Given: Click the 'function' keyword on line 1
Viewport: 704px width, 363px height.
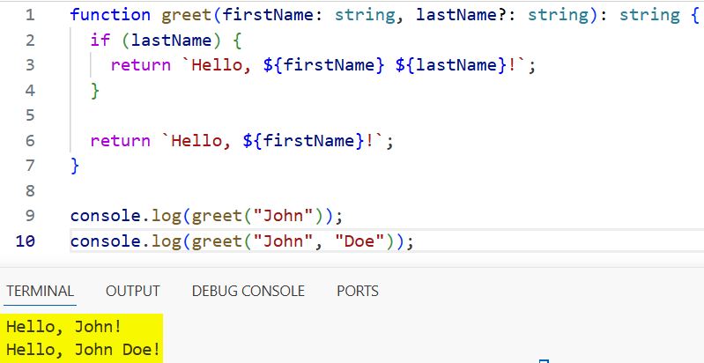Looking at the screenshot, I should (110, 15).
